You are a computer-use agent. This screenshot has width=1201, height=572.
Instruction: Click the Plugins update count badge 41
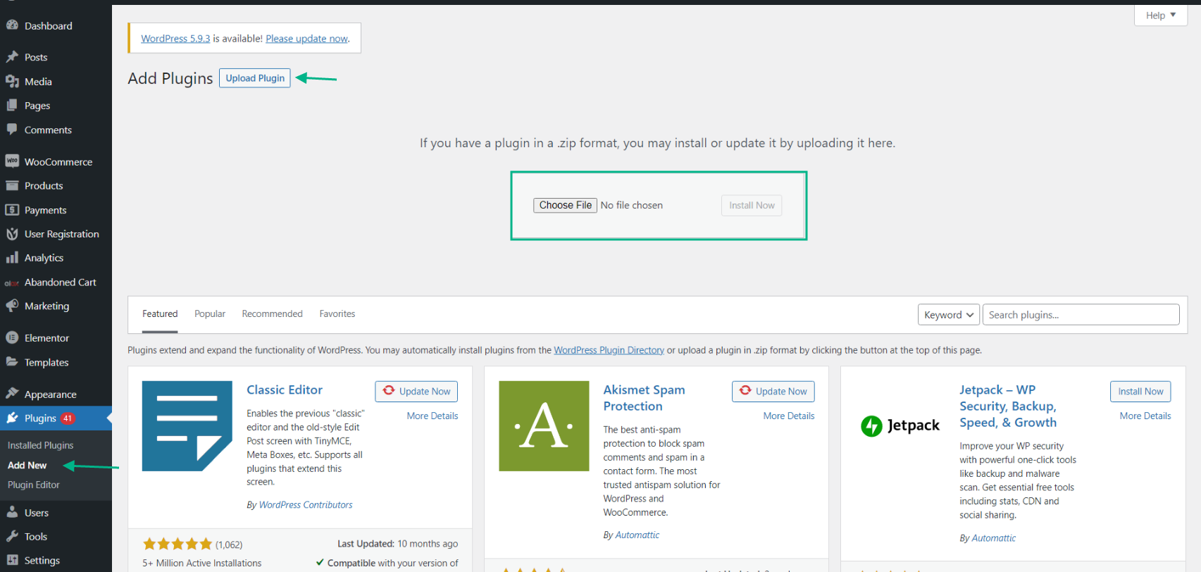tap(68, 418)
